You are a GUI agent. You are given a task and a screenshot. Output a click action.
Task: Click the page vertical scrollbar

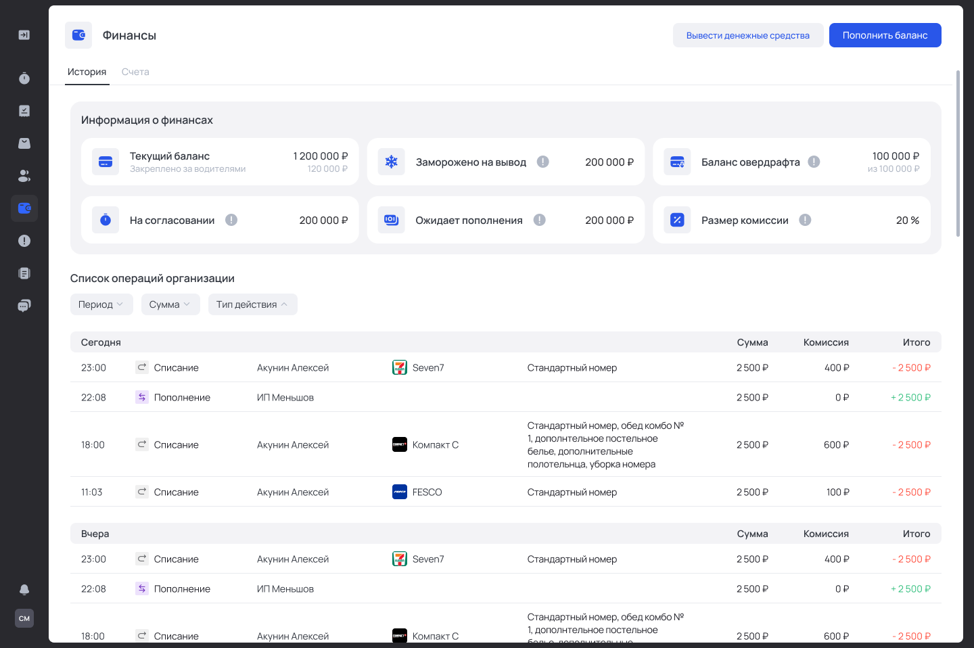click(958, 154)
